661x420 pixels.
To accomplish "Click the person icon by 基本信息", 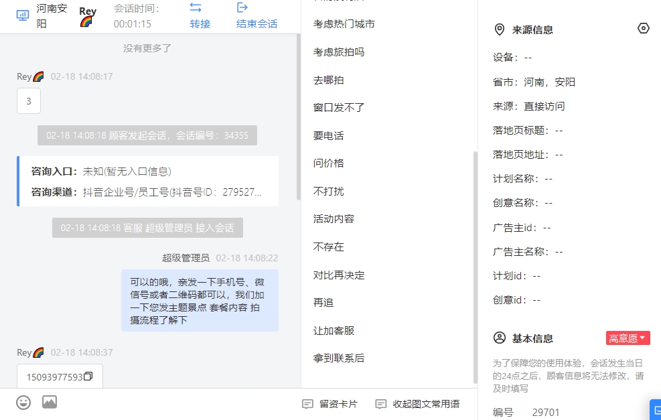I will [499, 338].
